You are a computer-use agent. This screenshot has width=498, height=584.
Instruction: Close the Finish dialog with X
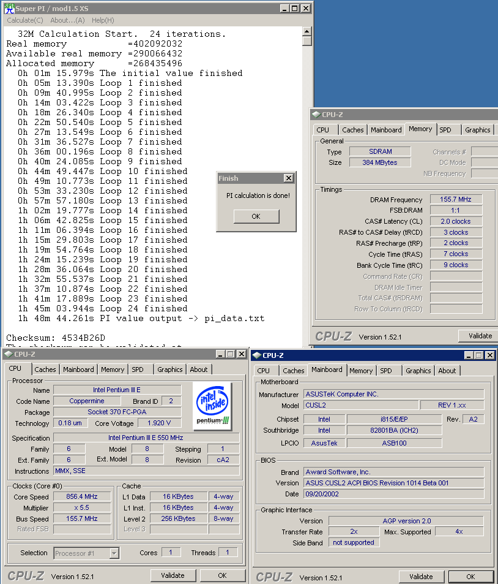288,178
